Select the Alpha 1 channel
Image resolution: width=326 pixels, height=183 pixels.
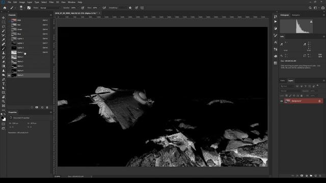29,57
